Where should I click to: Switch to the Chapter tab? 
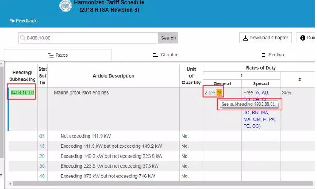coord(165,55)
